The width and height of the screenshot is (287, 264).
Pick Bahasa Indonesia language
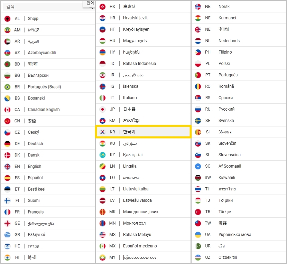point(143,64)
